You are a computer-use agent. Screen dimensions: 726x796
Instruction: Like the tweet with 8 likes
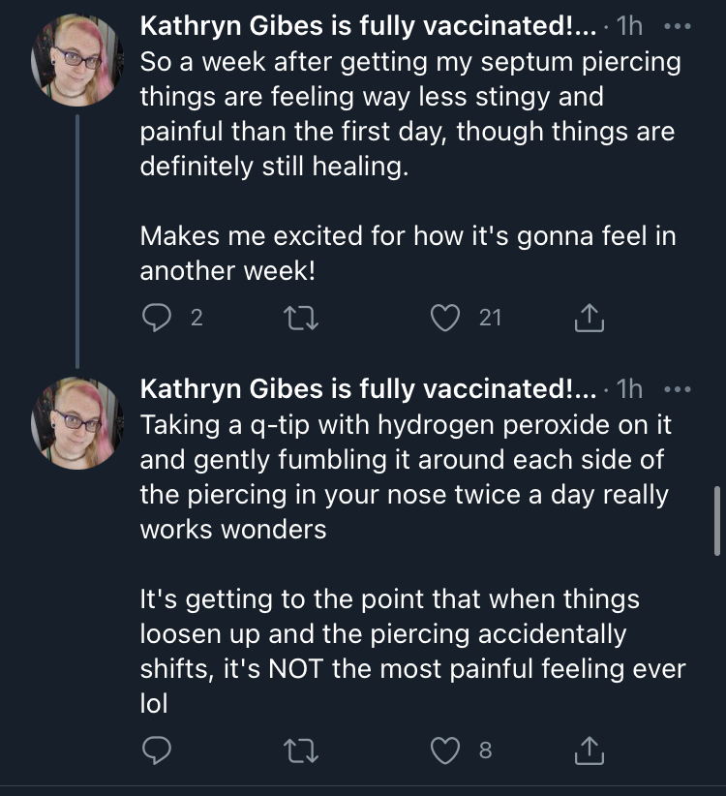click(x=445, y=750)
